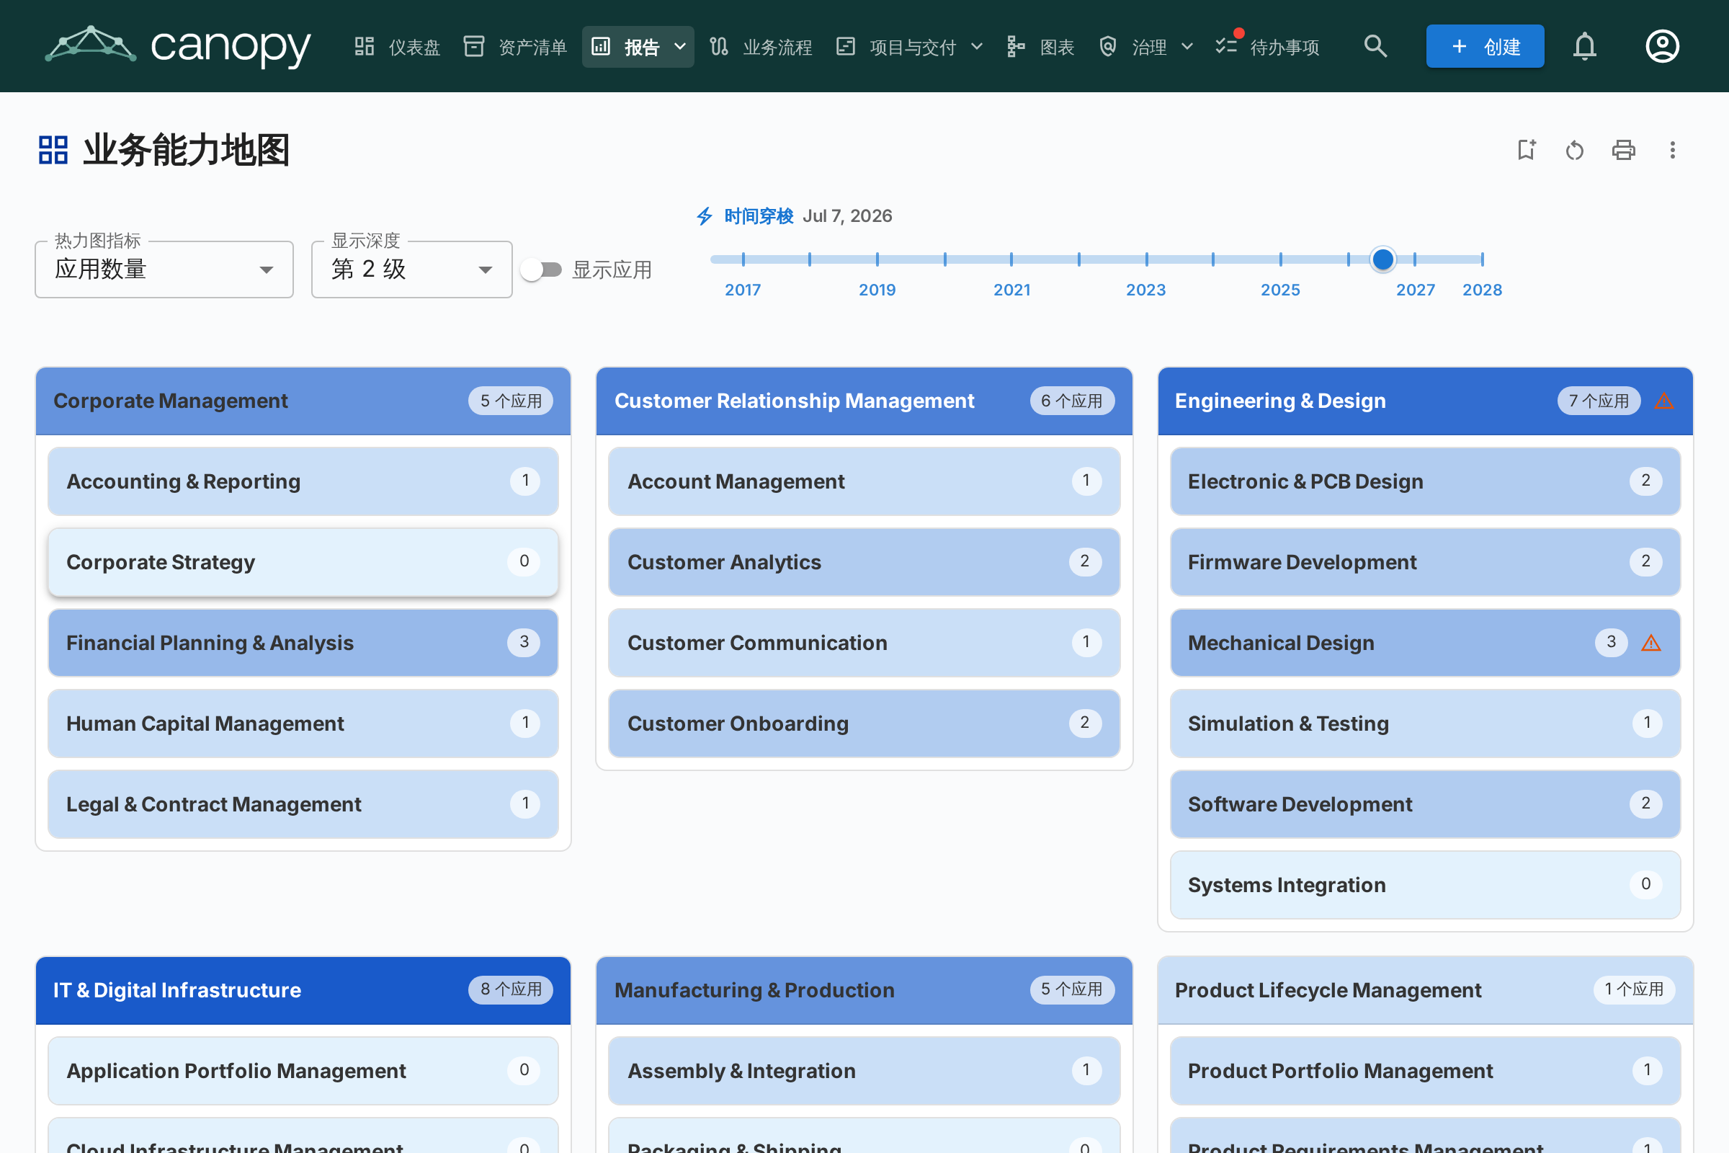Screen dimensions: 1729x1153
Task: Click the grid icon beside 业务能力地图
Action: (53, 150)
